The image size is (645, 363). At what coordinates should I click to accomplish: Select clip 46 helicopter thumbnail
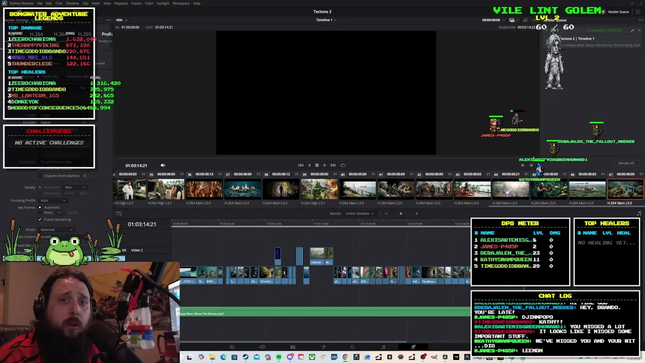click(x=587, y=189)
